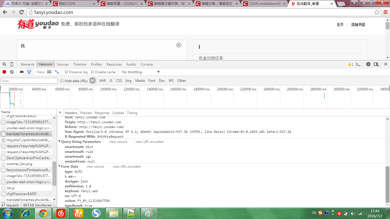Filter requests by WS
The height and width of the screenshot is (219, 390).
pos(171,81)
